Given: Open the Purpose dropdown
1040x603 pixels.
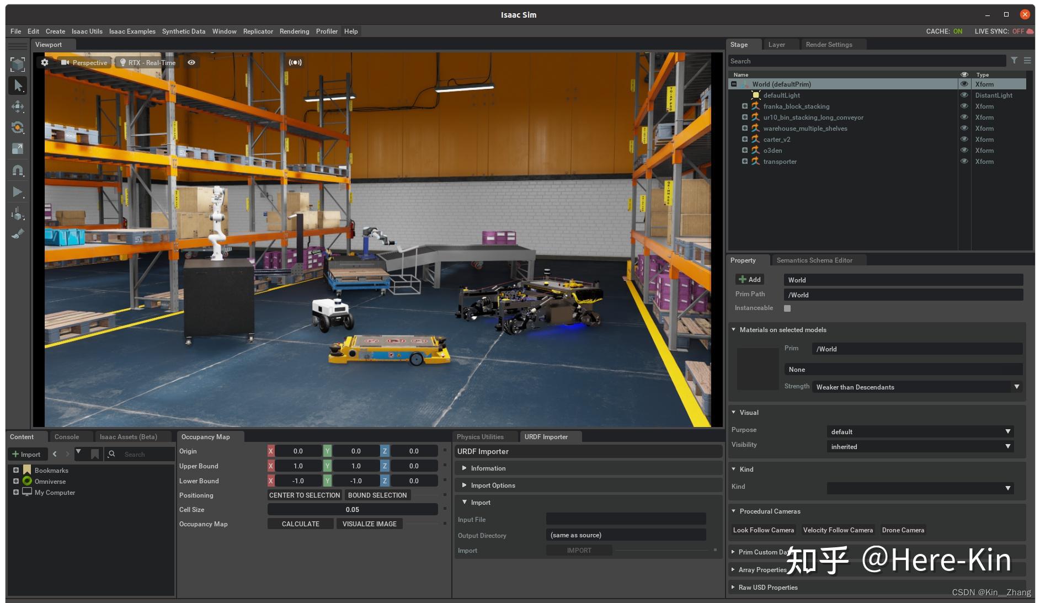Looking at the screenshot, I should [920, 431].
